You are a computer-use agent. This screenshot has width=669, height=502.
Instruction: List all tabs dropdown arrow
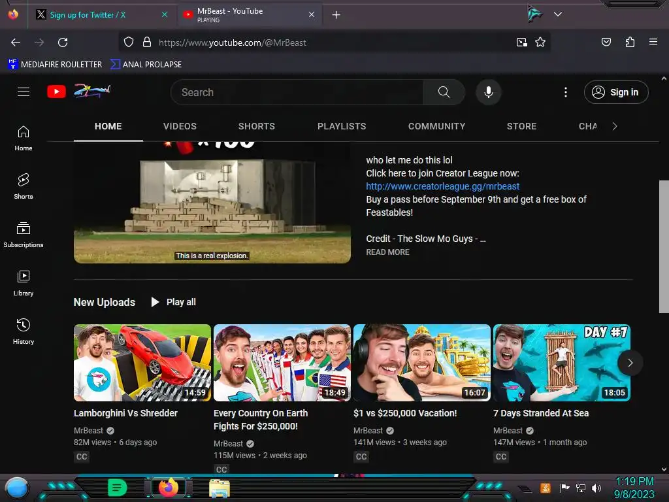558,14
